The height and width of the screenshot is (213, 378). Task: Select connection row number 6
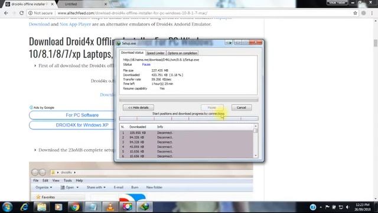click(187, 156)
